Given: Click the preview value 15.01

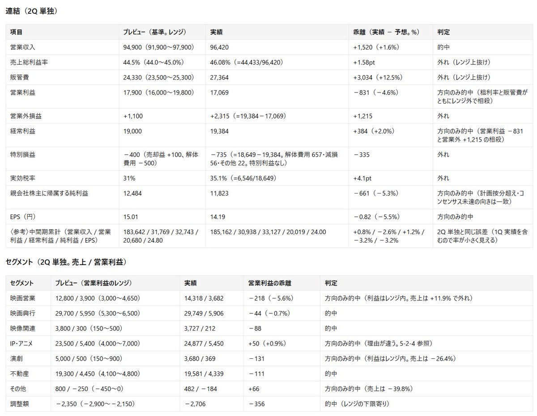Looking at the screenshot, I should click(131, 216).
